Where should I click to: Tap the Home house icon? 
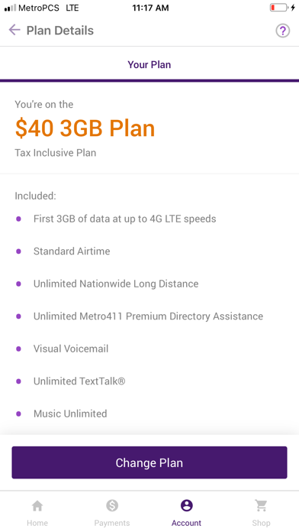tap(37, 506)
